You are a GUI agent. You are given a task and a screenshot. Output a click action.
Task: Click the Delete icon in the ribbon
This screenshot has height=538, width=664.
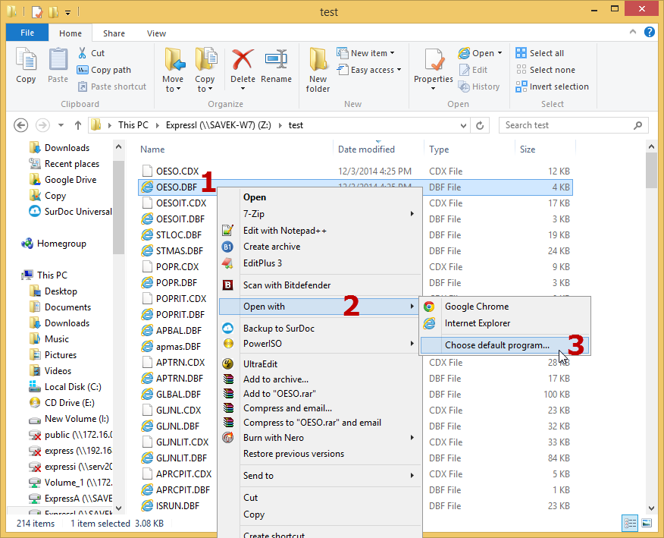(243, 66)
